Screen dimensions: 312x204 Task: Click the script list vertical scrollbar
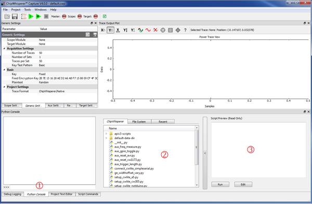[197, 147]
